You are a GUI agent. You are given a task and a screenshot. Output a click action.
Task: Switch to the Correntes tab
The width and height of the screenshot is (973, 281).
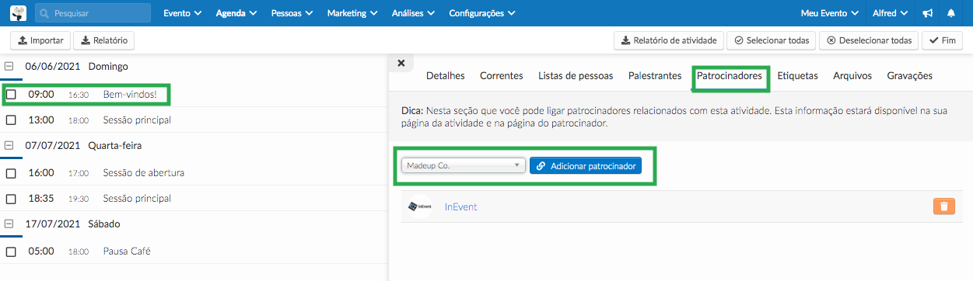coord(502,76)
